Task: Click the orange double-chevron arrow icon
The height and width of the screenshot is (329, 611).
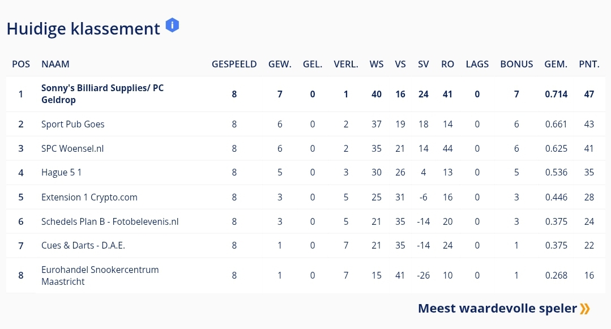Action: coord(585,309)
